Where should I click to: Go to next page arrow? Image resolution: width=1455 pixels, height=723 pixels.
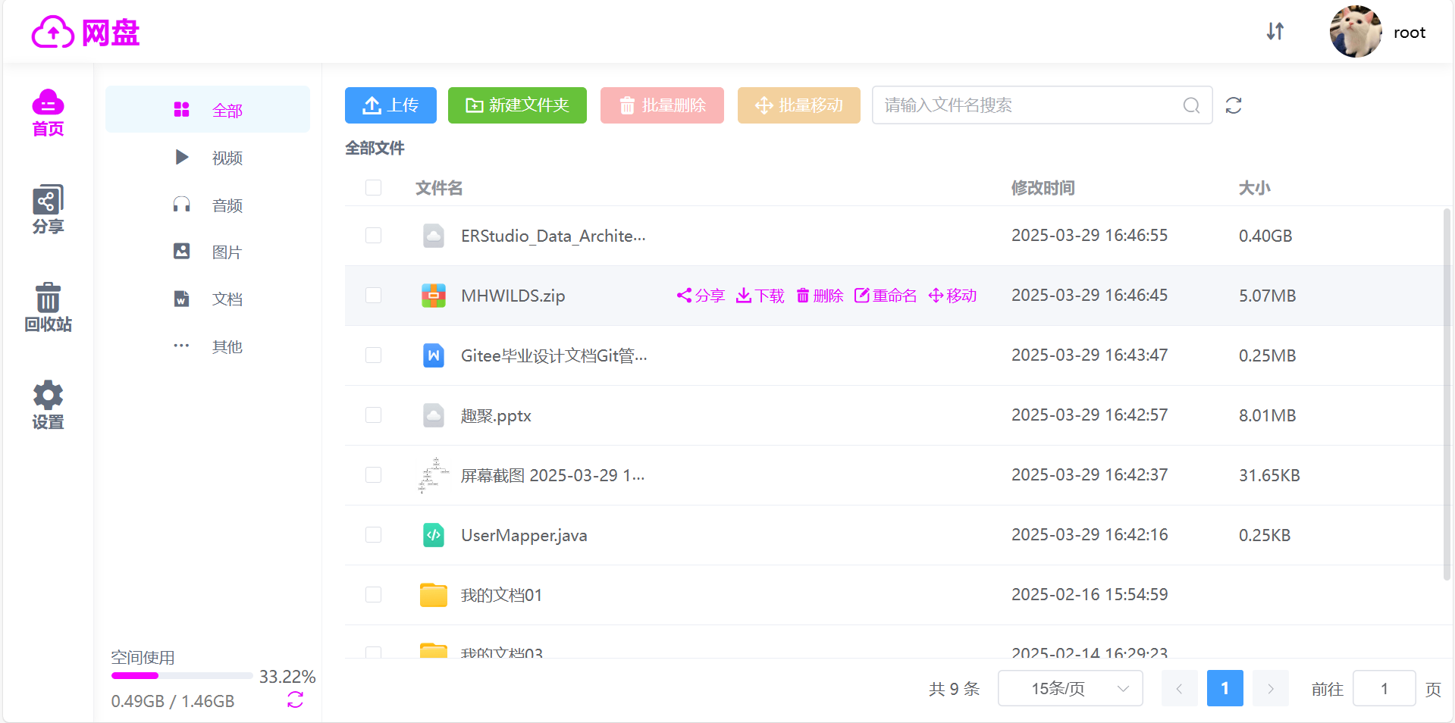click(x=1270, y=688)
